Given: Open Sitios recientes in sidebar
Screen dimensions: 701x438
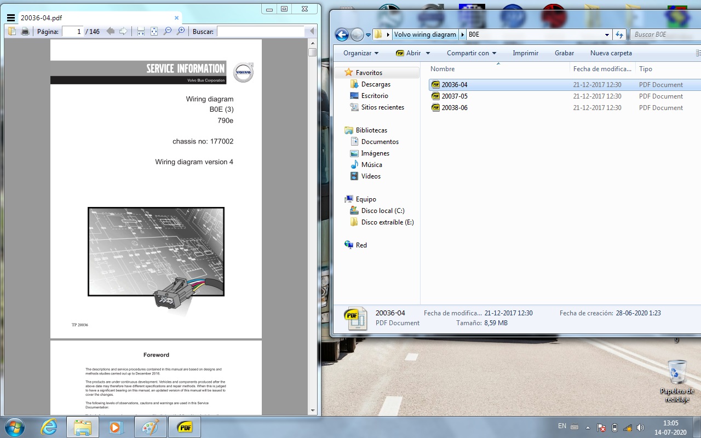Looking at the screenshot, I should tap(382, 107).
